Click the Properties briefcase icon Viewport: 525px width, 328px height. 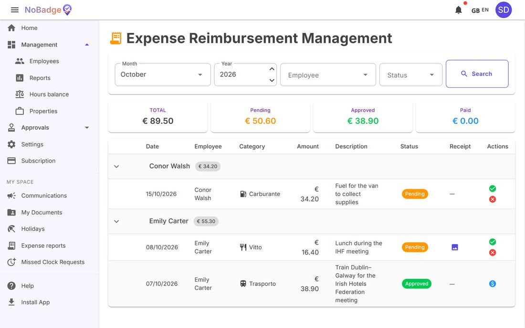pyautogui.click(x=20, y=111)
